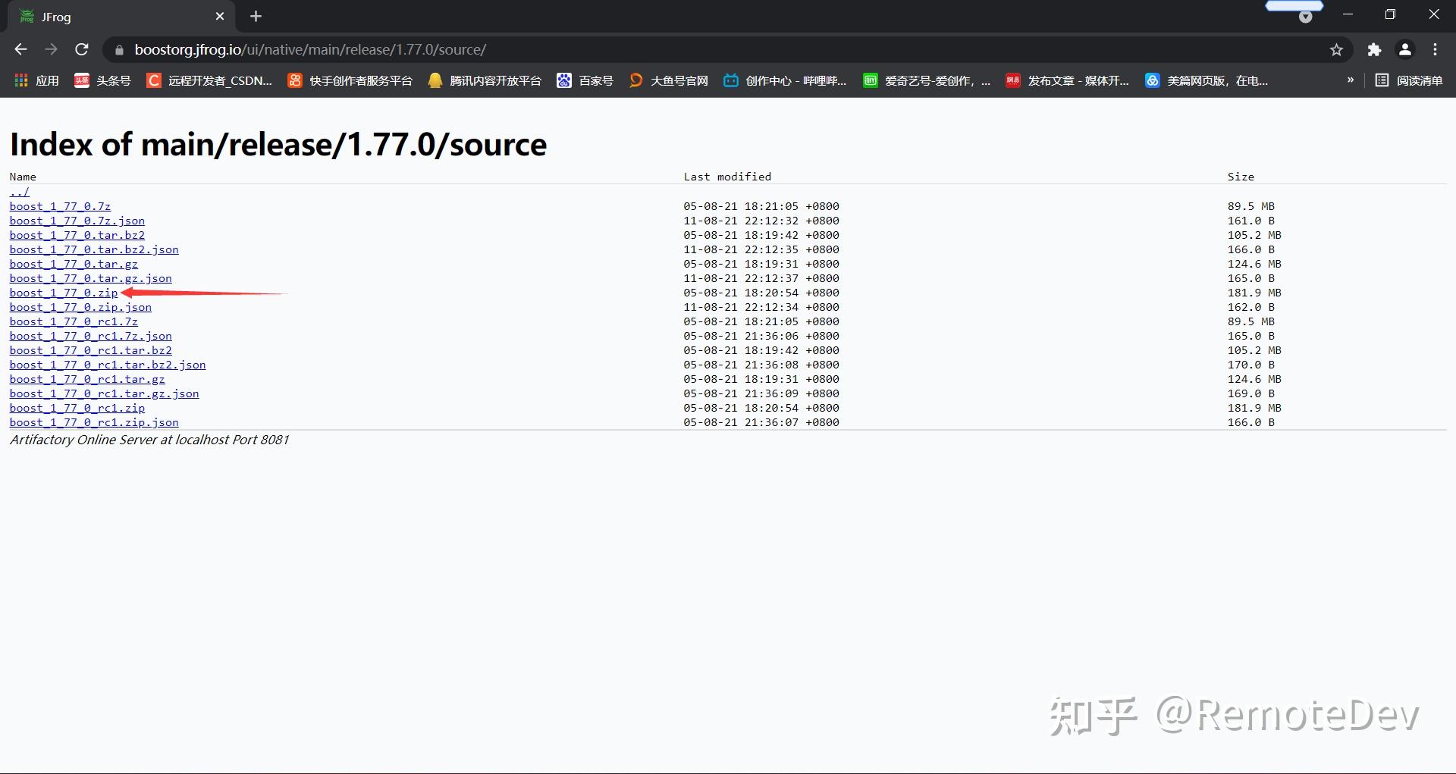Click the browser back arrow
Viewport: 1456px width, 774px height.
pyautogui.click(x=20, y=49)
